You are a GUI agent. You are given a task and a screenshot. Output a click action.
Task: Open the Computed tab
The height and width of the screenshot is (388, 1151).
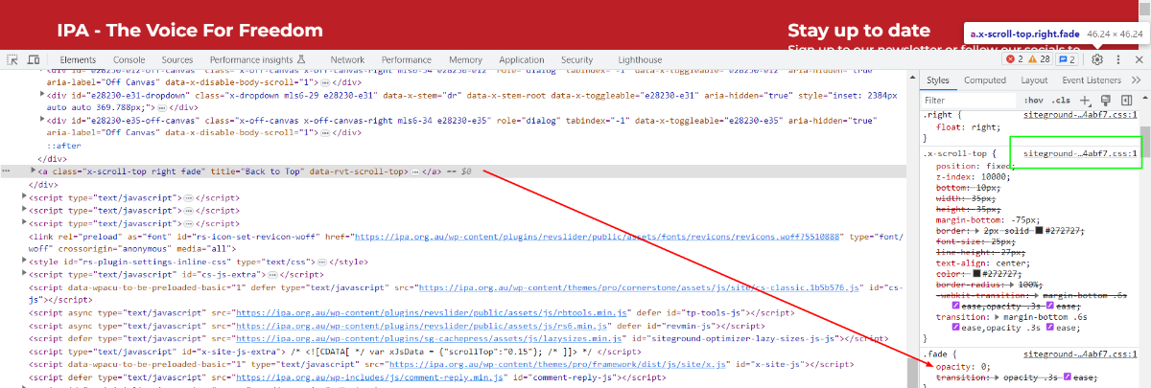click(x=985, y=80)
